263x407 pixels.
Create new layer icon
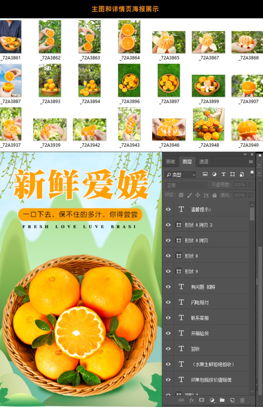[232, 400]
